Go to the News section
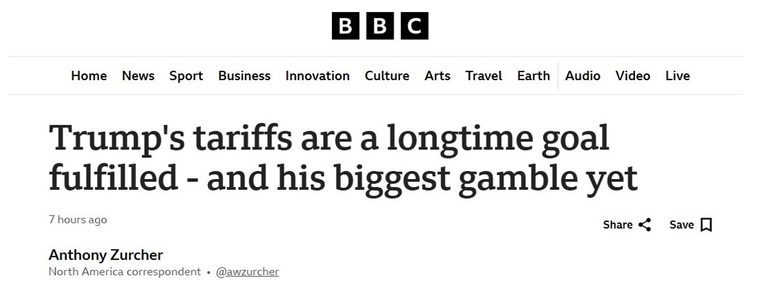 [x=138, y=76]
